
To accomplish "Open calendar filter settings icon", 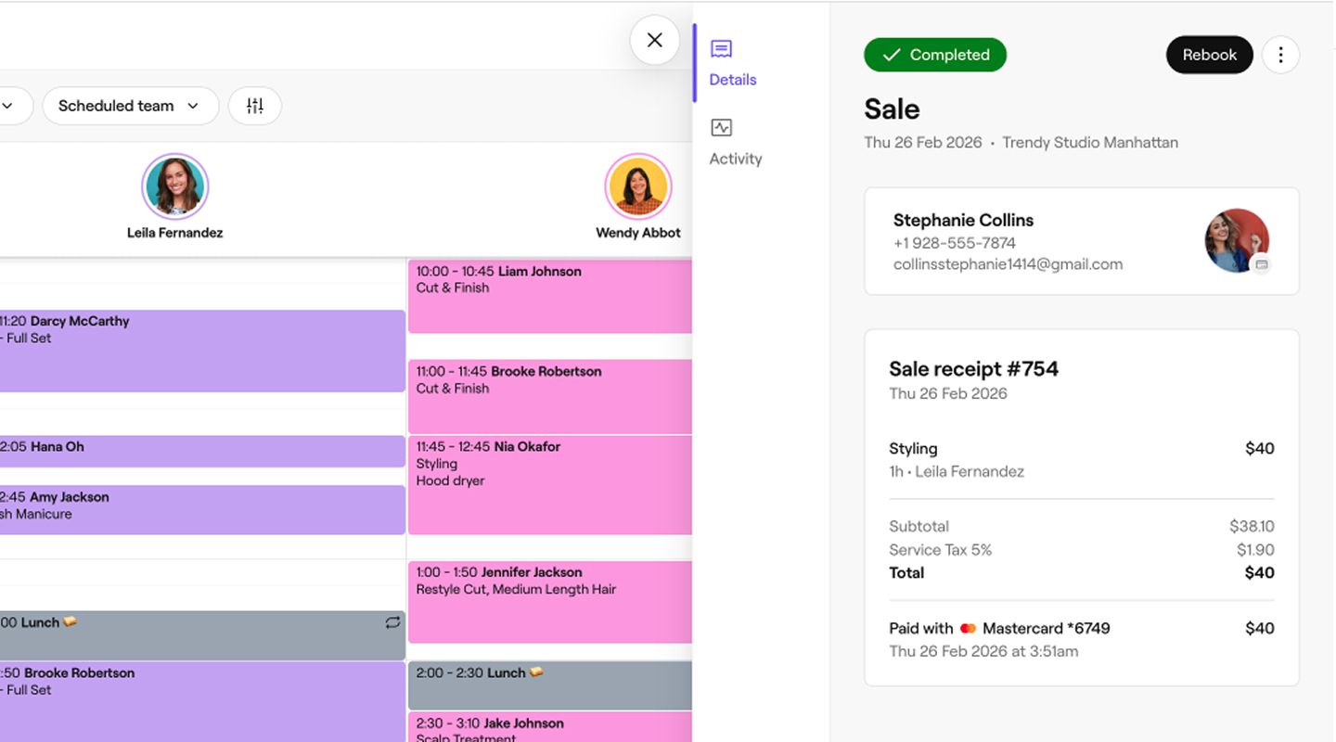I will pos(255,106).
